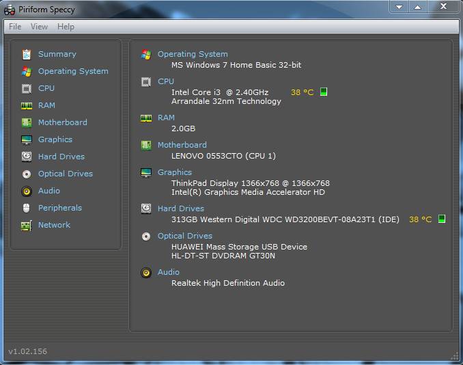Click the green CPU temperature indicator icon
Viewport: 463px width, 365px height.
[324, 92]
